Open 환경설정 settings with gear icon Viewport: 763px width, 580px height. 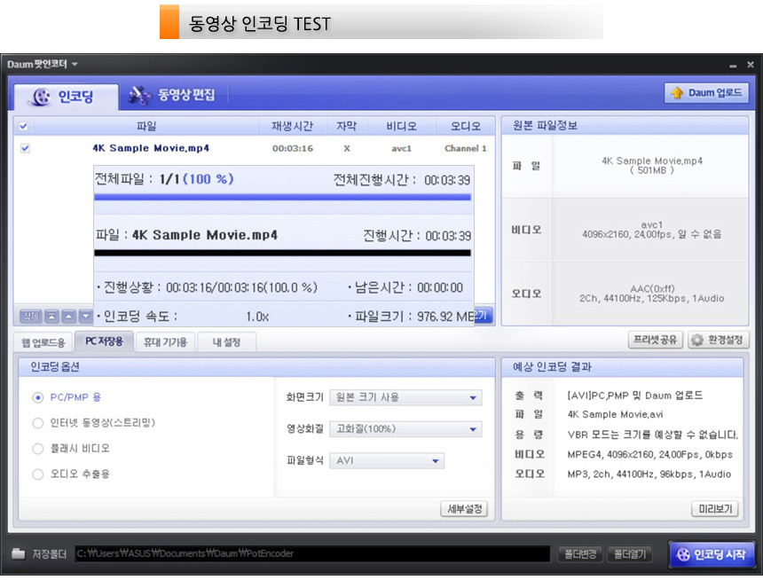(x=718, y=341)
